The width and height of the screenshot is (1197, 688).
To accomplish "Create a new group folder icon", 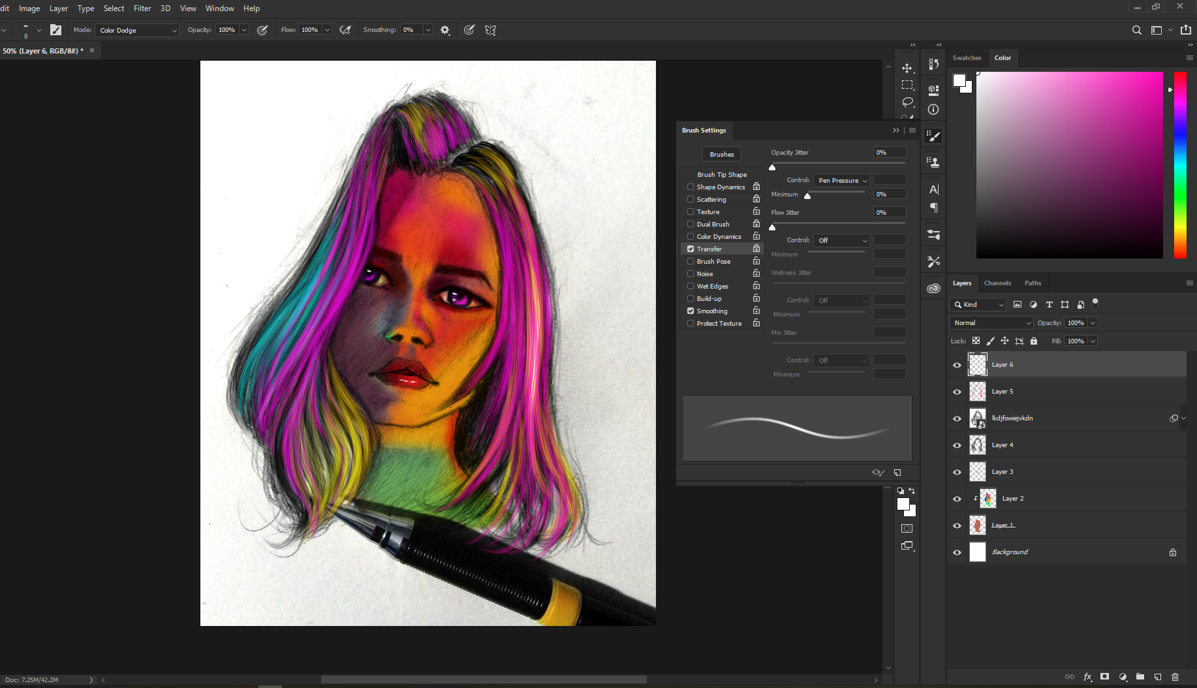I will (x=1140, y=677).
